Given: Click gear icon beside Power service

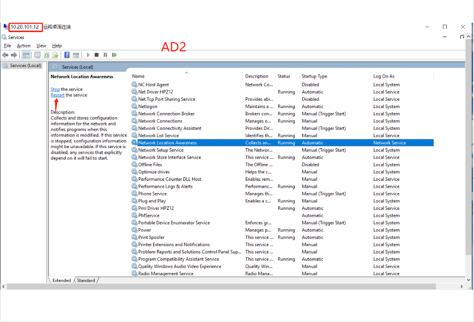Looking at the screenshot, I should coord(134,230).
